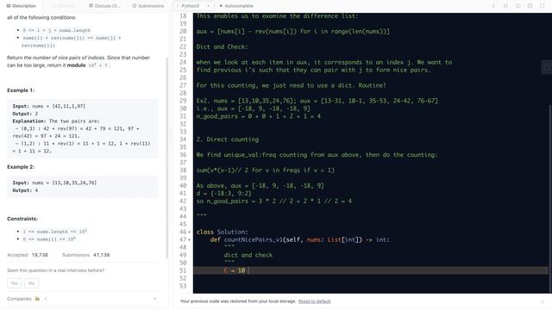Click the Example 2 input 'nums = [13,10,35,24,76]'
This screenshot has height=310, width=552.
(x=64, y=183)
